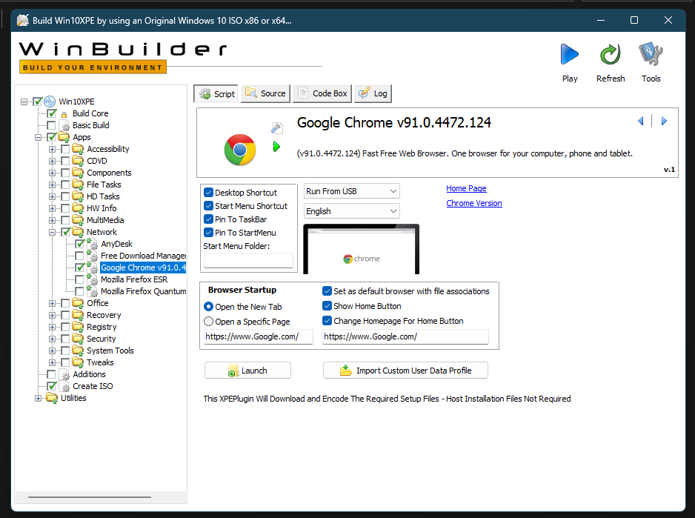Toggle Set as default browser checkbox
The height and width of the screenshot is (518, 695).
(327, 291)
